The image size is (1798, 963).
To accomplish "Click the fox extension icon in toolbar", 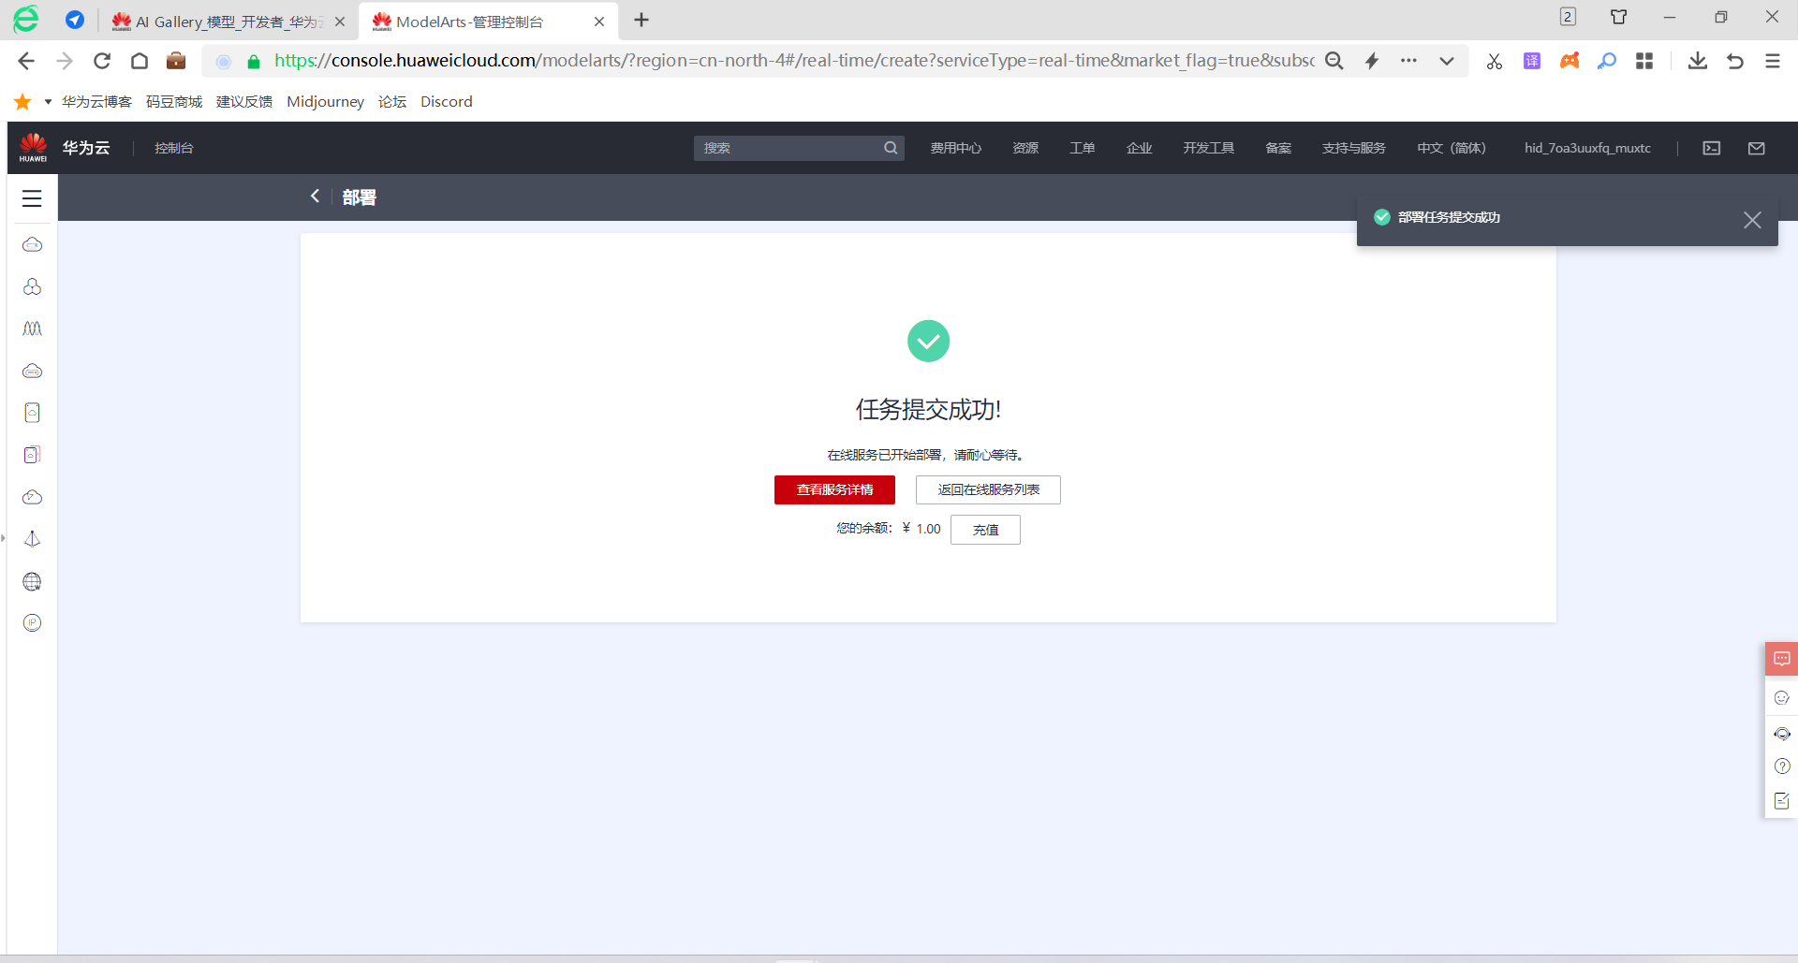I will pyautogui.click(x=1570, y=61).
